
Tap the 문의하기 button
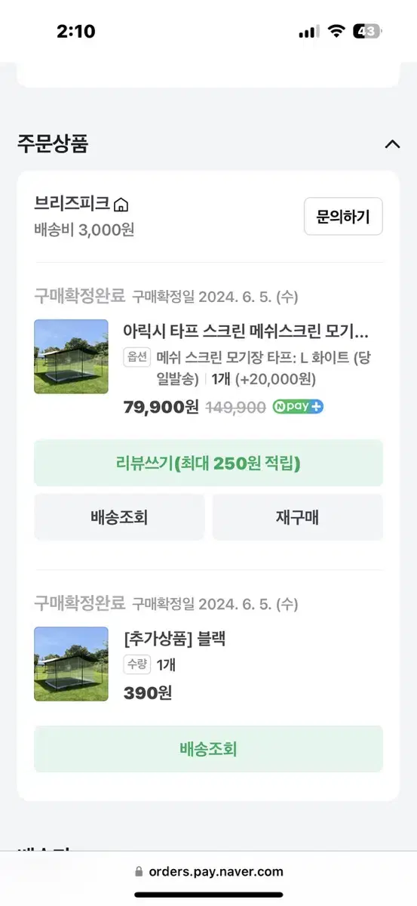click(x=343, y=217)
